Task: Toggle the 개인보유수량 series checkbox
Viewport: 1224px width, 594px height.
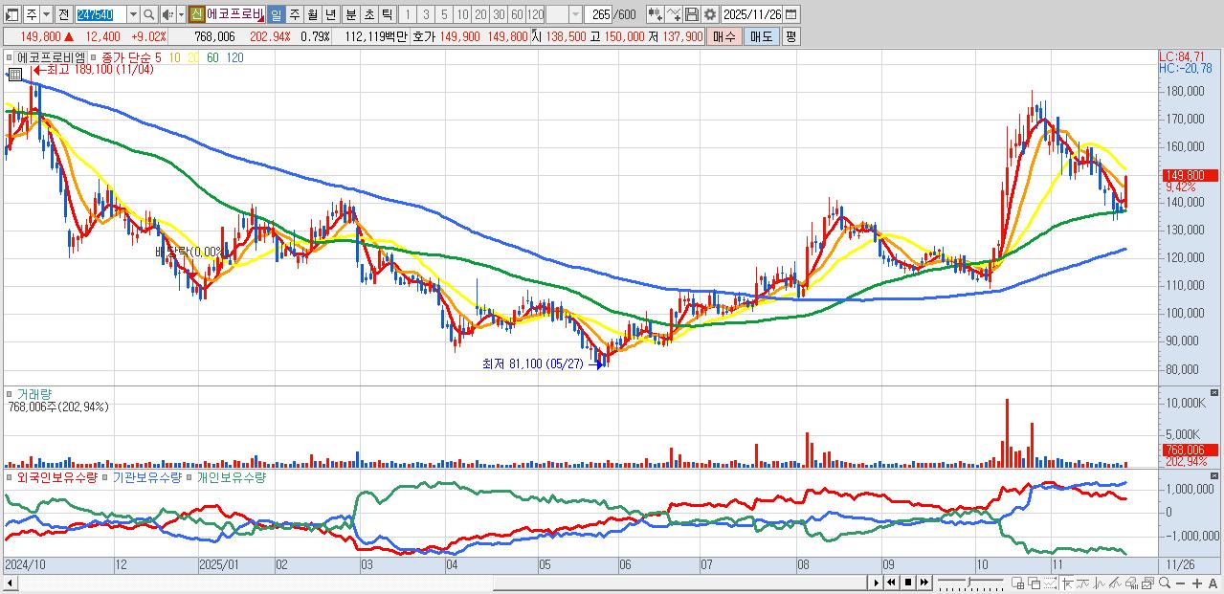Action: [189, 476]
